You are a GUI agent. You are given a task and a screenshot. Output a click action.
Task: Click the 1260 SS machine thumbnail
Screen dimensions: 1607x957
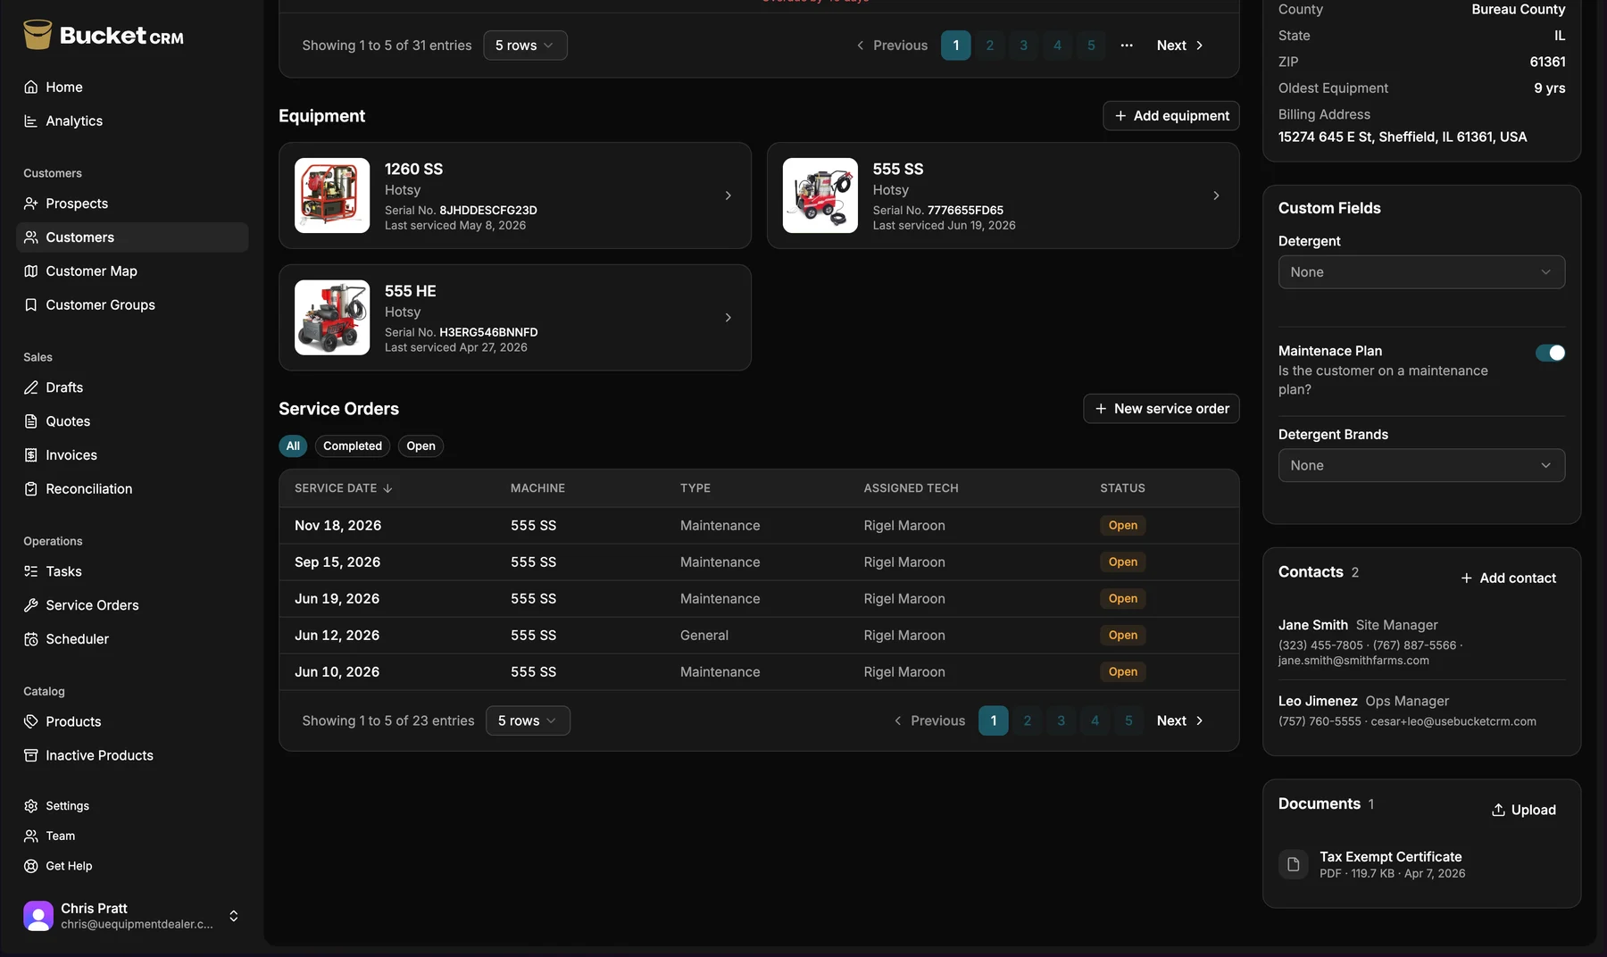point(332,196)
